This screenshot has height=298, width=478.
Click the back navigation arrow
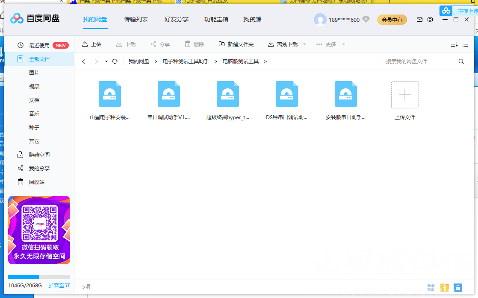click(83, 61)
